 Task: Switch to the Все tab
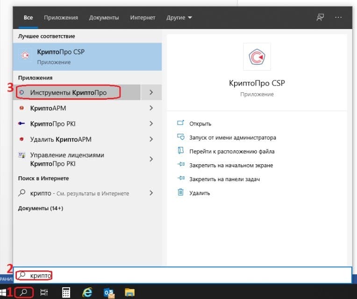(28, 18)
